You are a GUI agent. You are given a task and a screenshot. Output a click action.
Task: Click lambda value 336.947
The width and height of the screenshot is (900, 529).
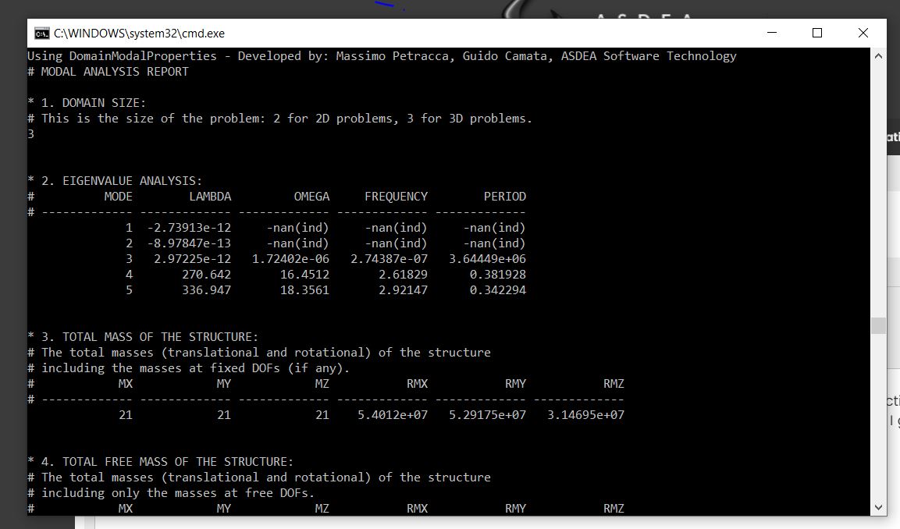click(x=207, y=289)
